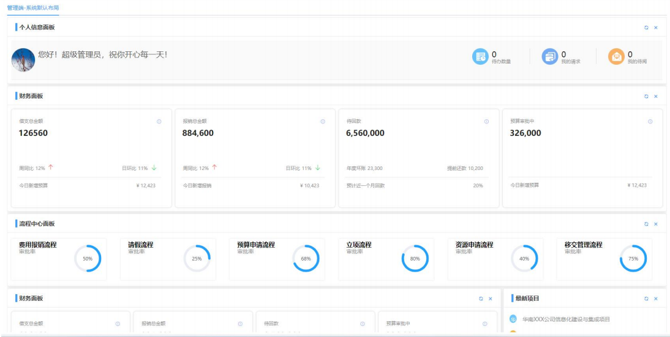
Task: Click info icon on 借支总金额 card
Action: click(x=159, y=121)
